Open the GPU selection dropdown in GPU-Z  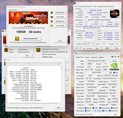[88, 114]
